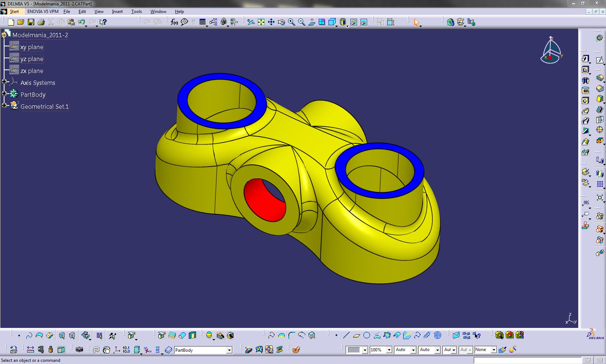This screenshot has height=364, width=606.
Task: Open the Edit menu
Action: pos(82,12)
